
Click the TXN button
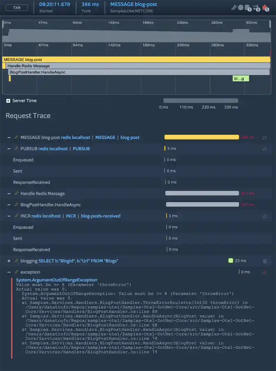[17, 7]
